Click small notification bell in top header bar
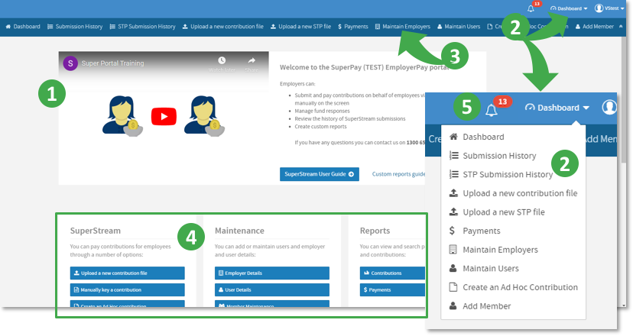Screen dimensions: 633x336 click(x=531, y=8)
